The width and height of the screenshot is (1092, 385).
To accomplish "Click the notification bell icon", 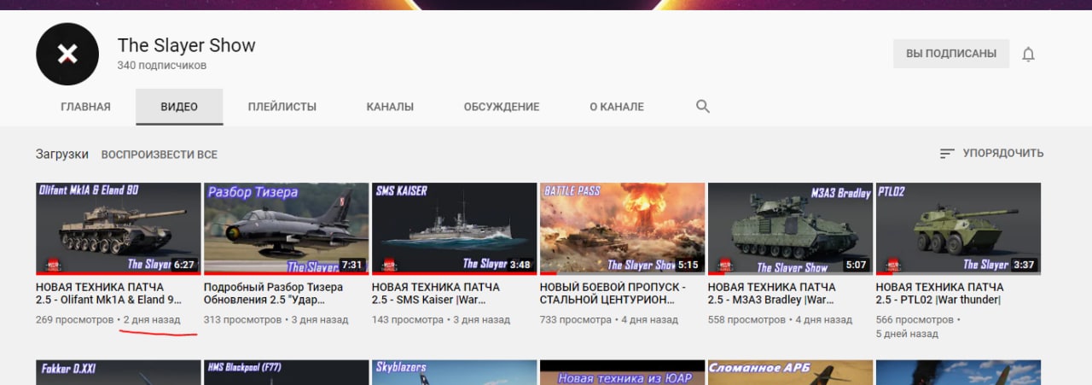I will (1028, 54).
